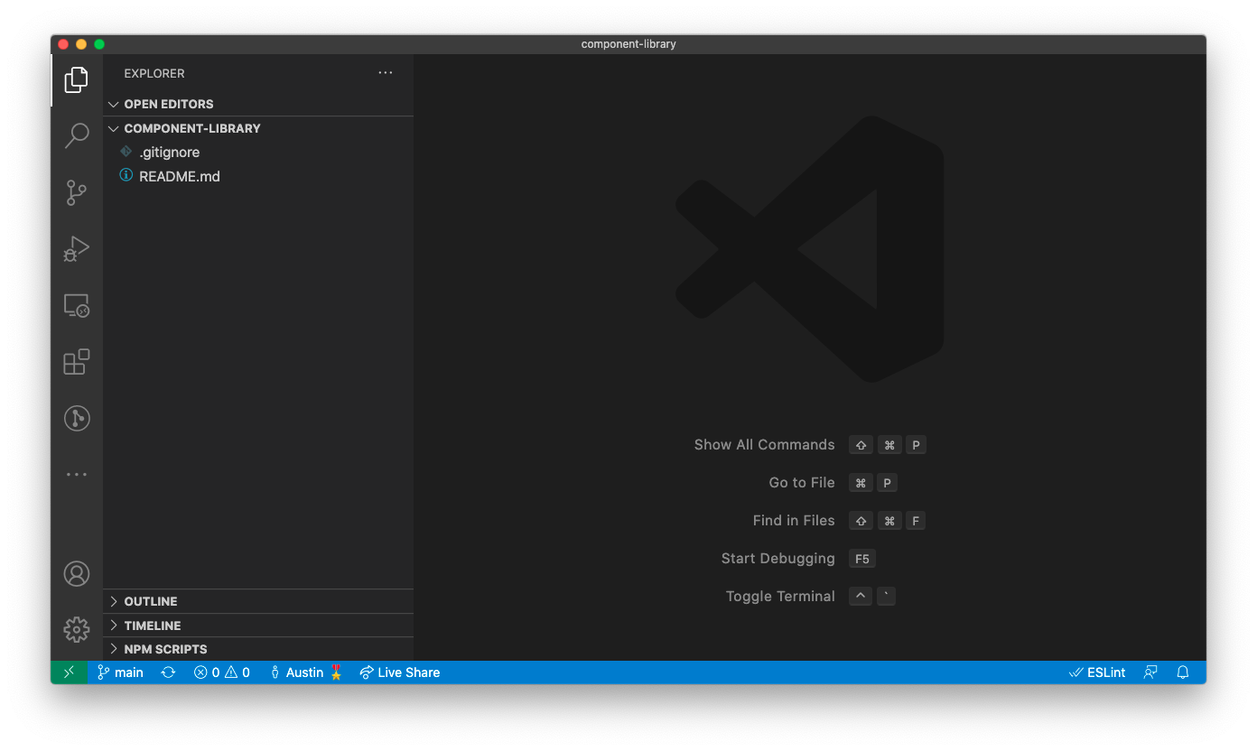Click the Start Debugging label
Image resolution: width=1257 pixels, height=751 pixels.
click(777, 559)
